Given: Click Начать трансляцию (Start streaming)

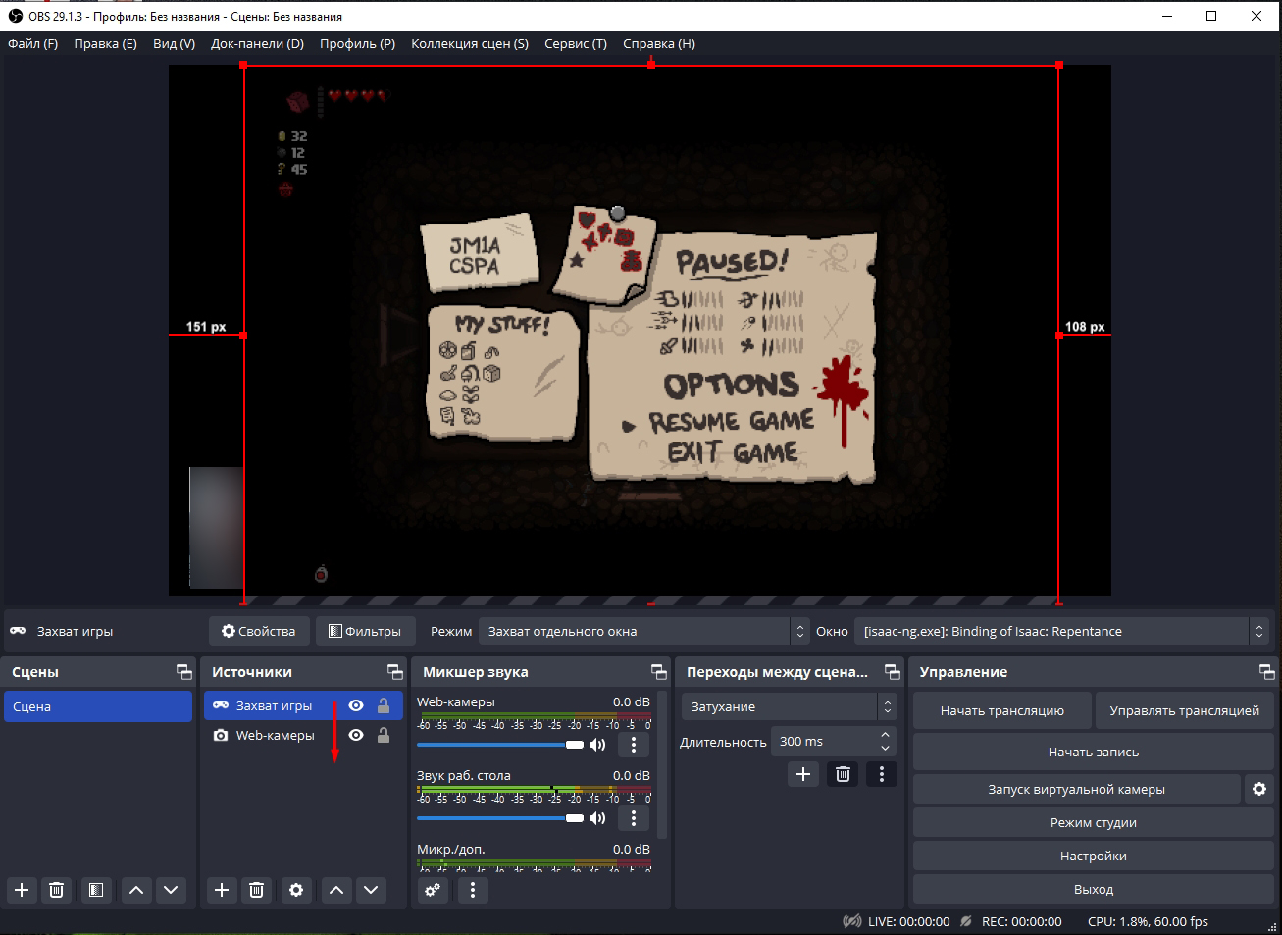Looking at the screenshot, I should tap(1001, 710).
